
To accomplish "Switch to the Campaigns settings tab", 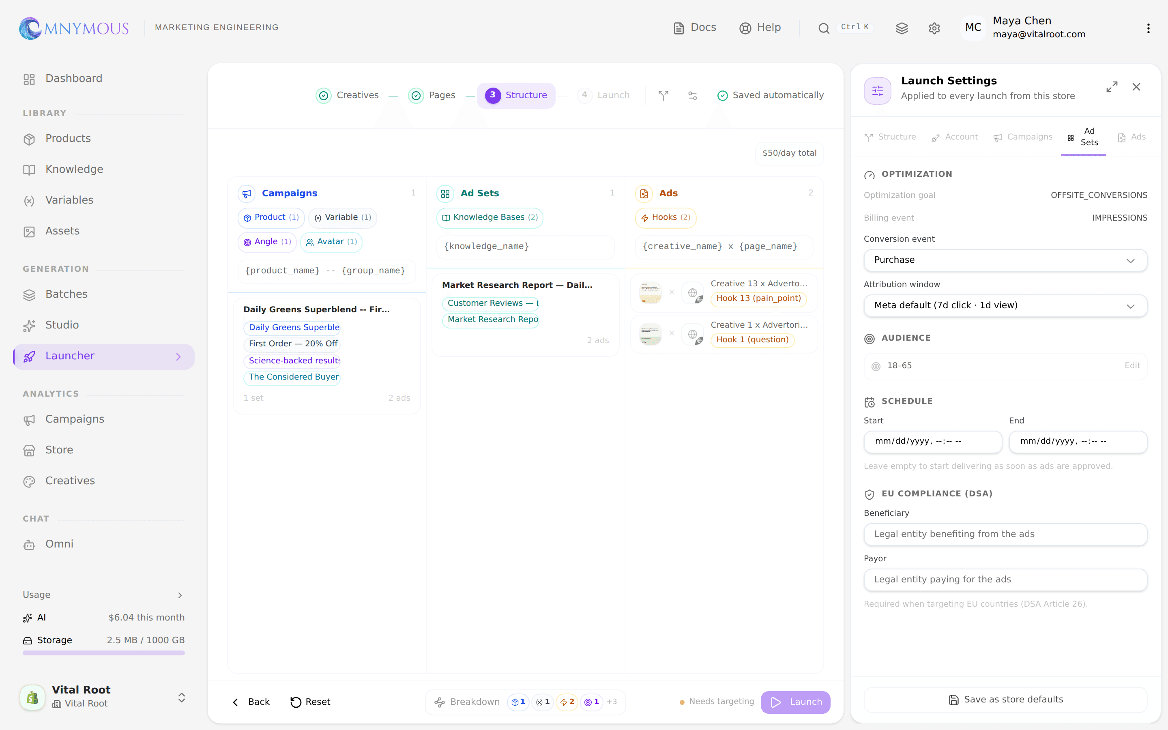I will click(x=1023, y=137).
